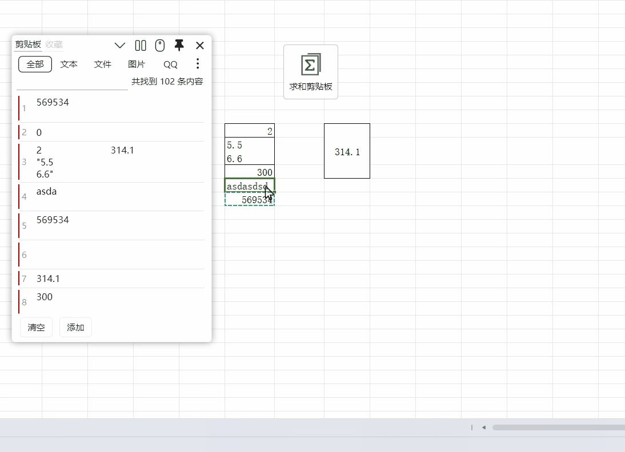
Task: Filter clipboard by 文件
Action: pyautogui.click(x=103, y=64)
